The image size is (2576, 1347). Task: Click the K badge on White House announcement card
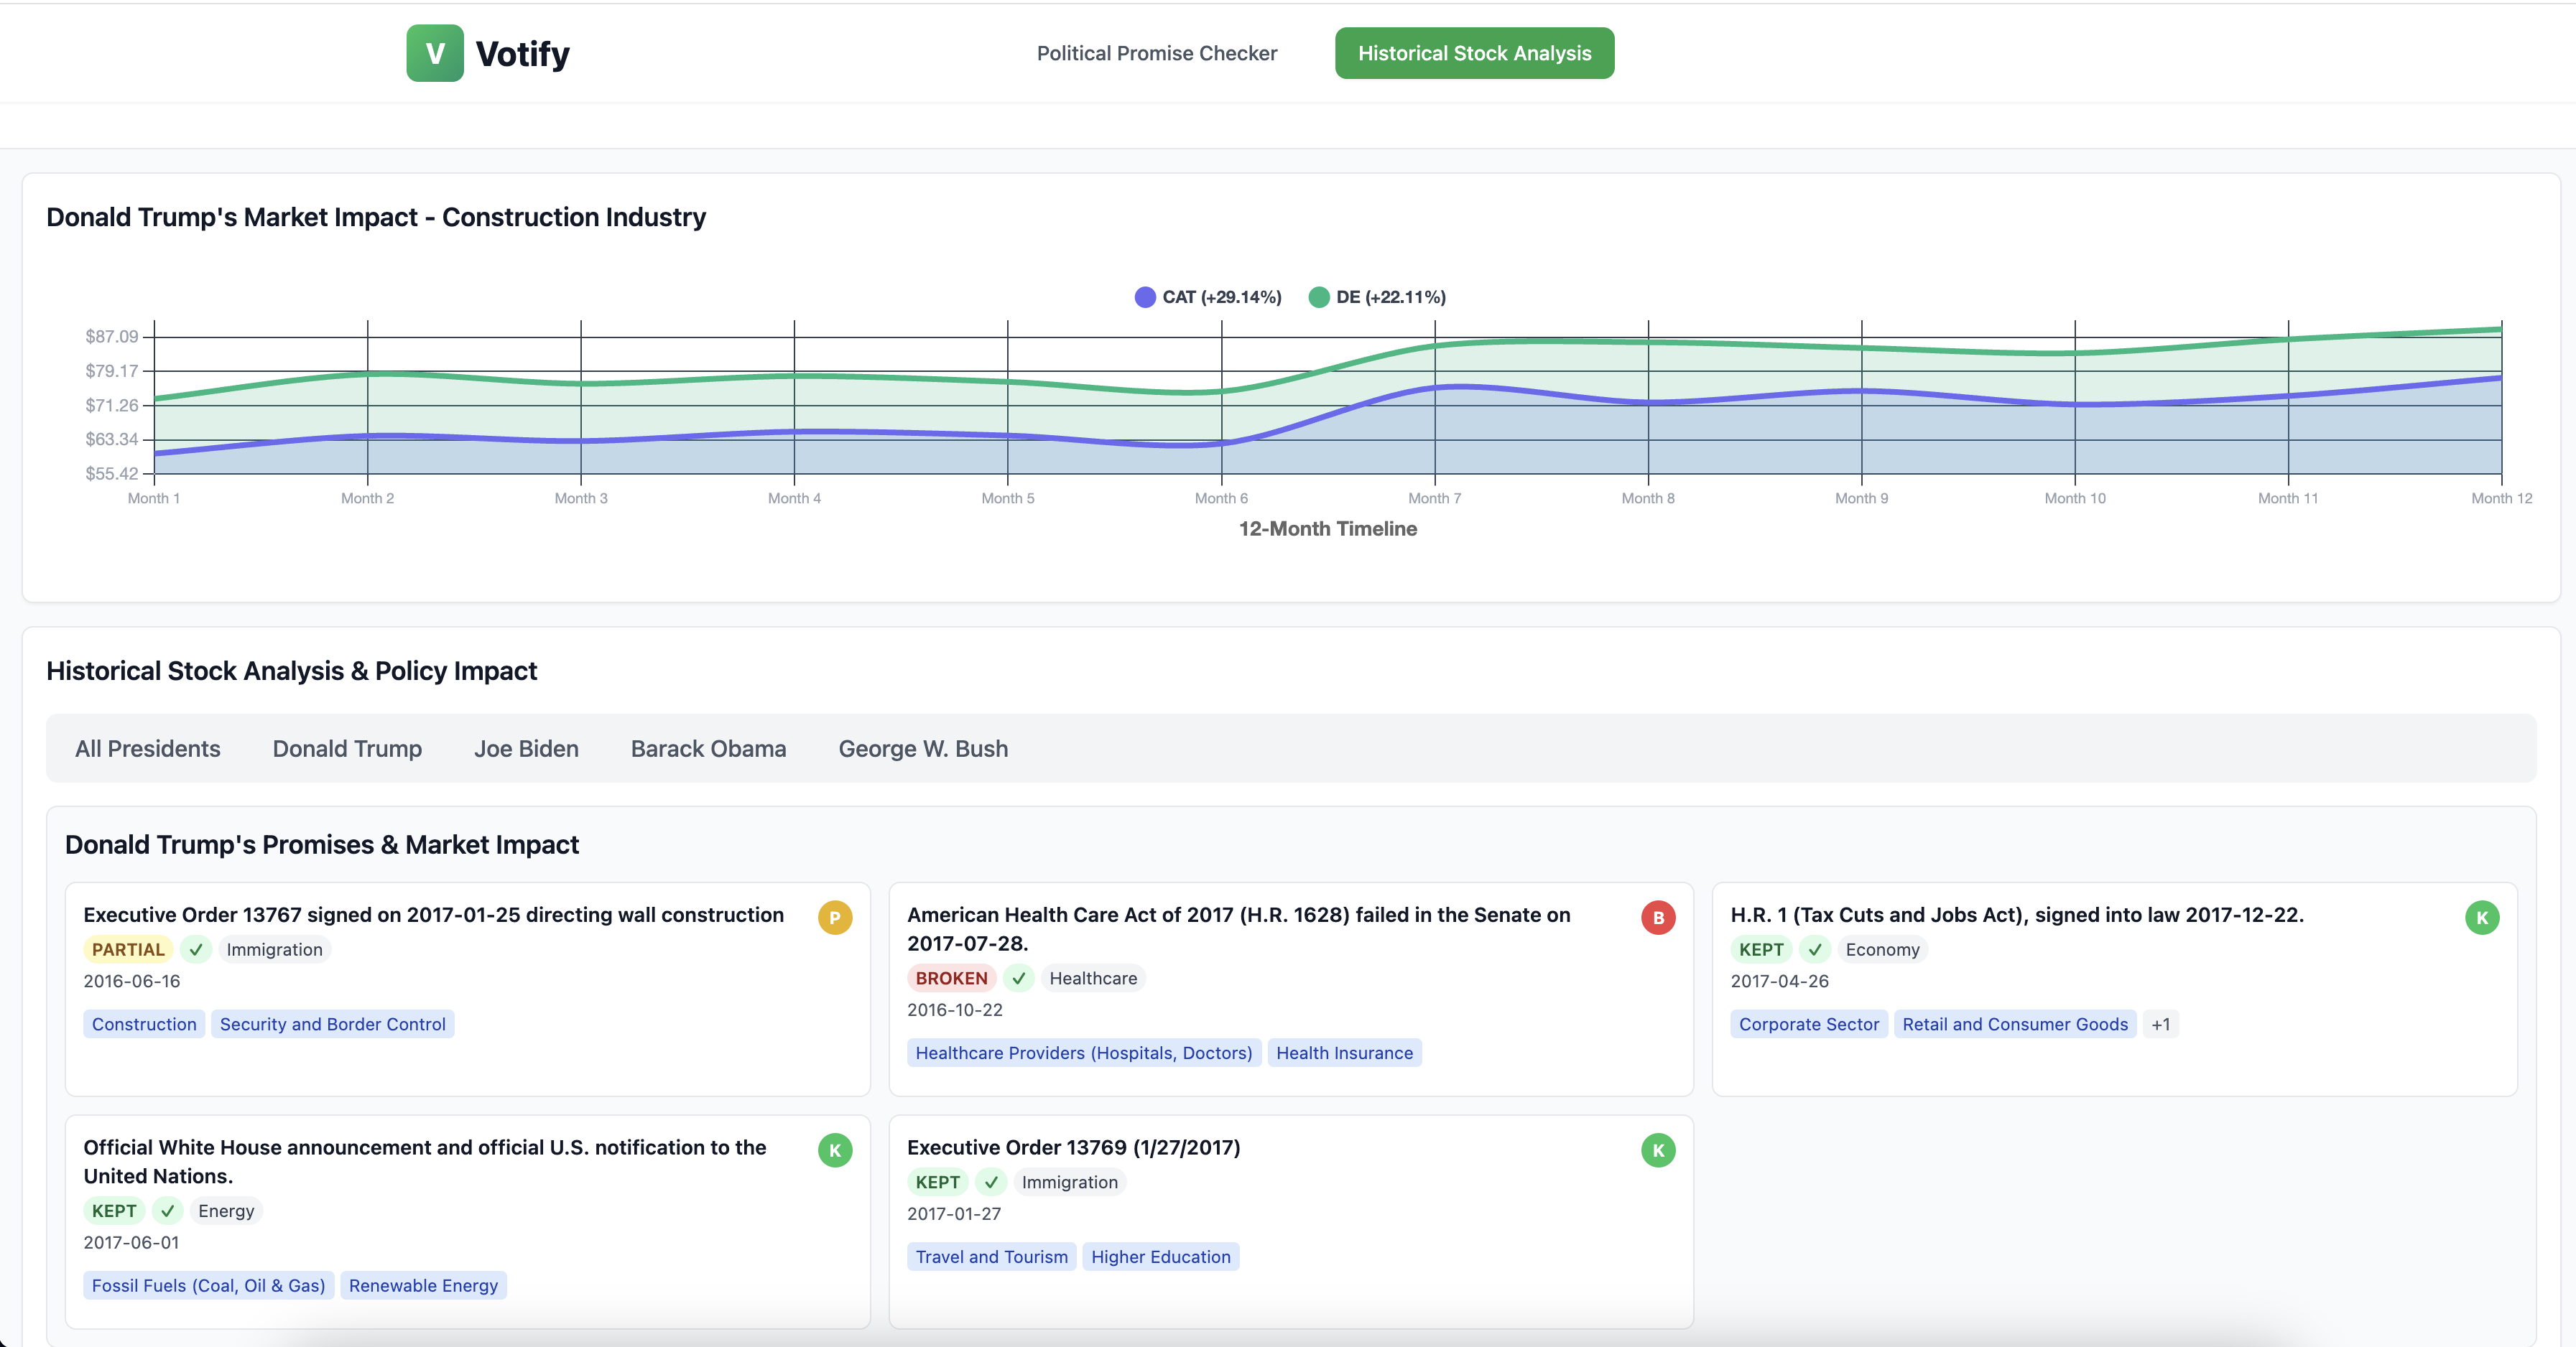(834, 1150)
